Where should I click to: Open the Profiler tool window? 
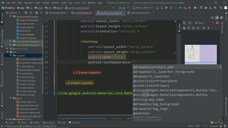pos(35,123)
